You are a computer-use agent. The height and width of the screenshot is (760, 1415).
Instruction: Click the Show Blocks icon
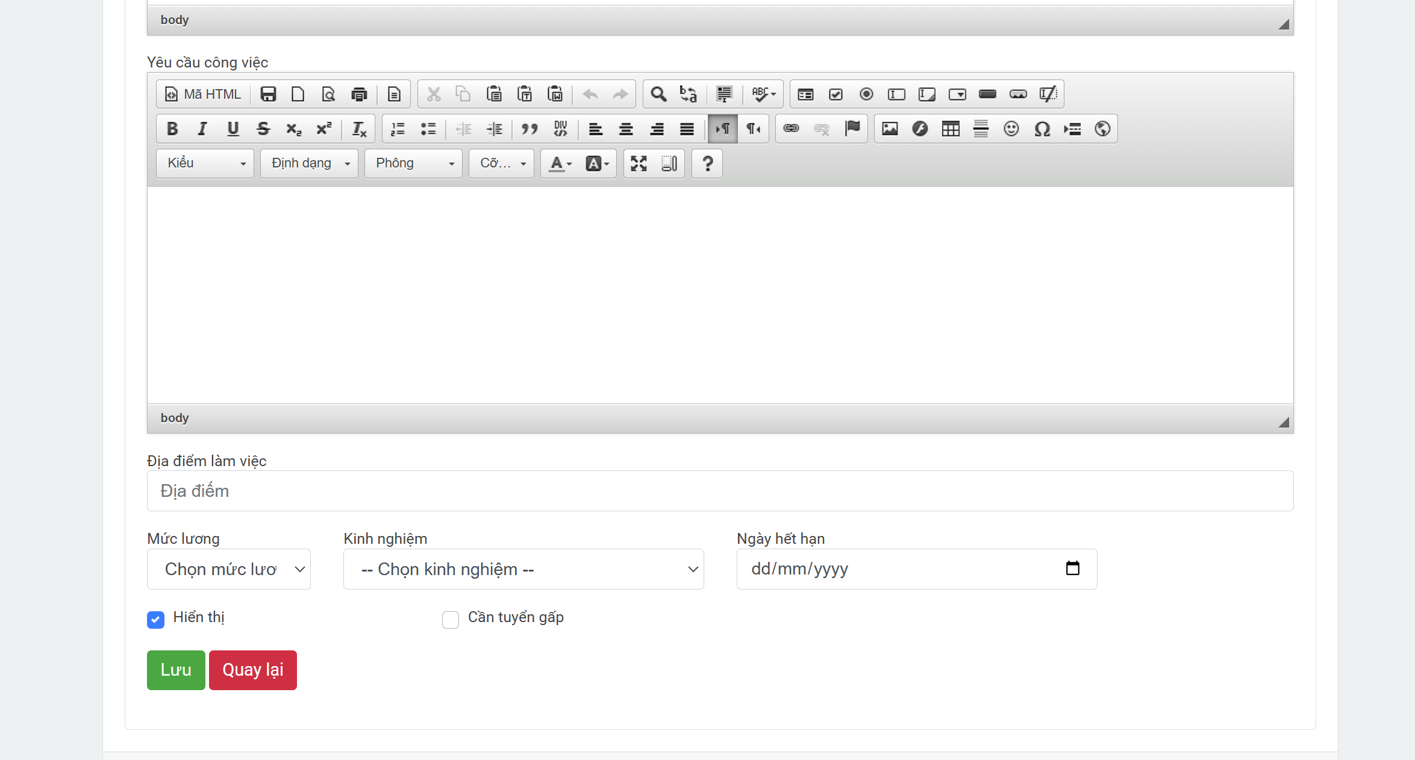coord(669,164)
